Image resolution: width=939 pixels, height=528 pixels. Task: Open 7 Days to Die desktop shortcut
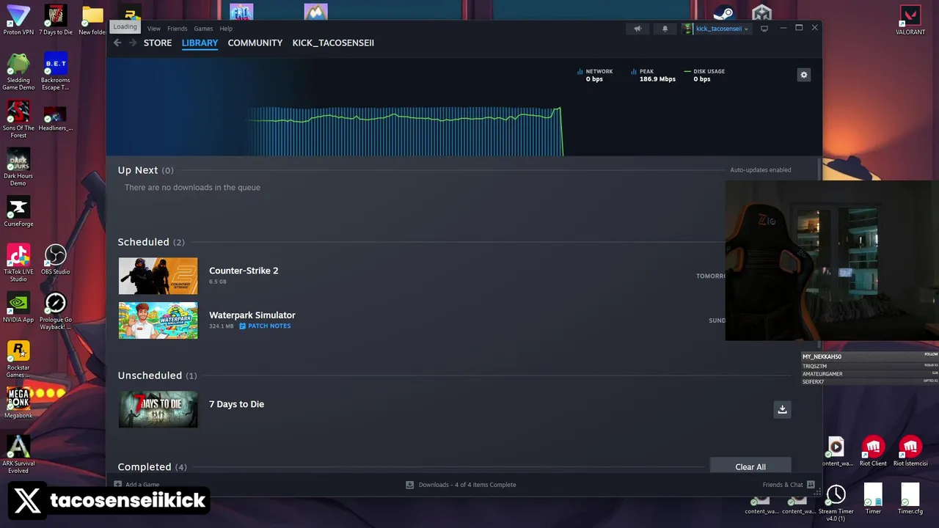coord(56,20)
